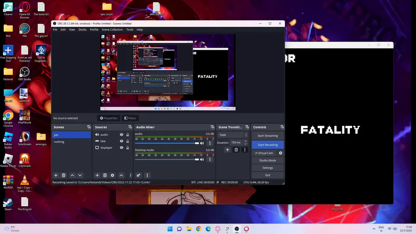Open Google Chrome from the taskbar
Image resolution: width=416 pixels, height=234 pixels.
click(x=198, y=229)
